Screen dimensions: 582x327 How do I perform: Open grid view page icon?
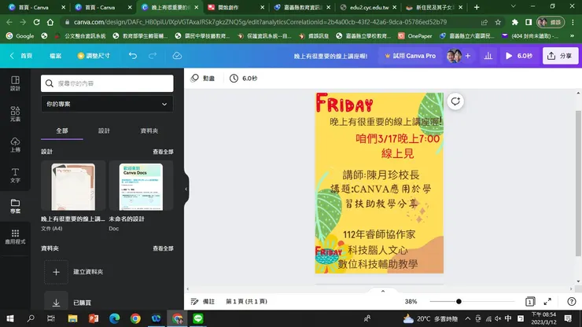[x=530, y=301]
